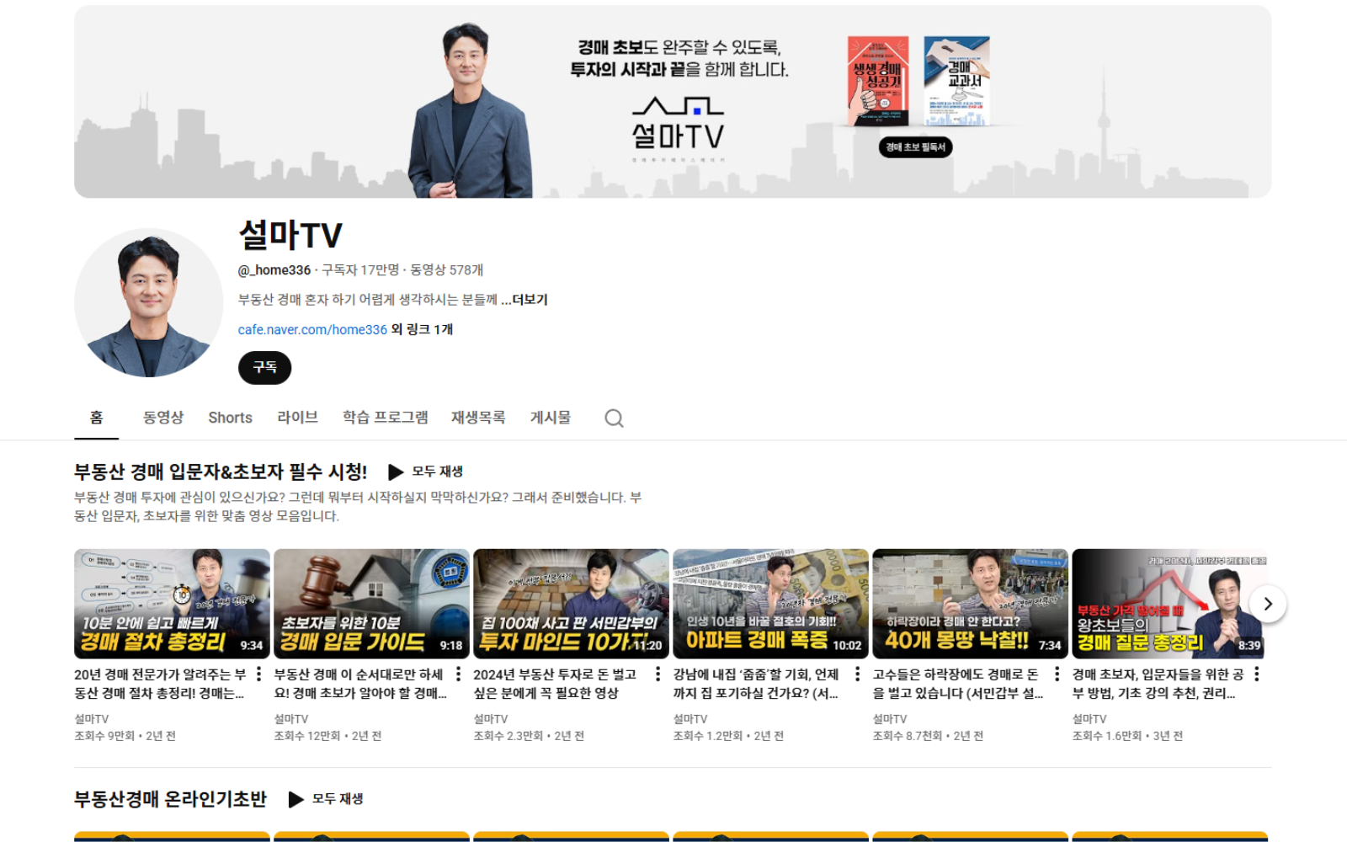This screenshot has height=842, width=1347.
Task: Show more links via '외 링크 1개'
Action: coord(422,329)
